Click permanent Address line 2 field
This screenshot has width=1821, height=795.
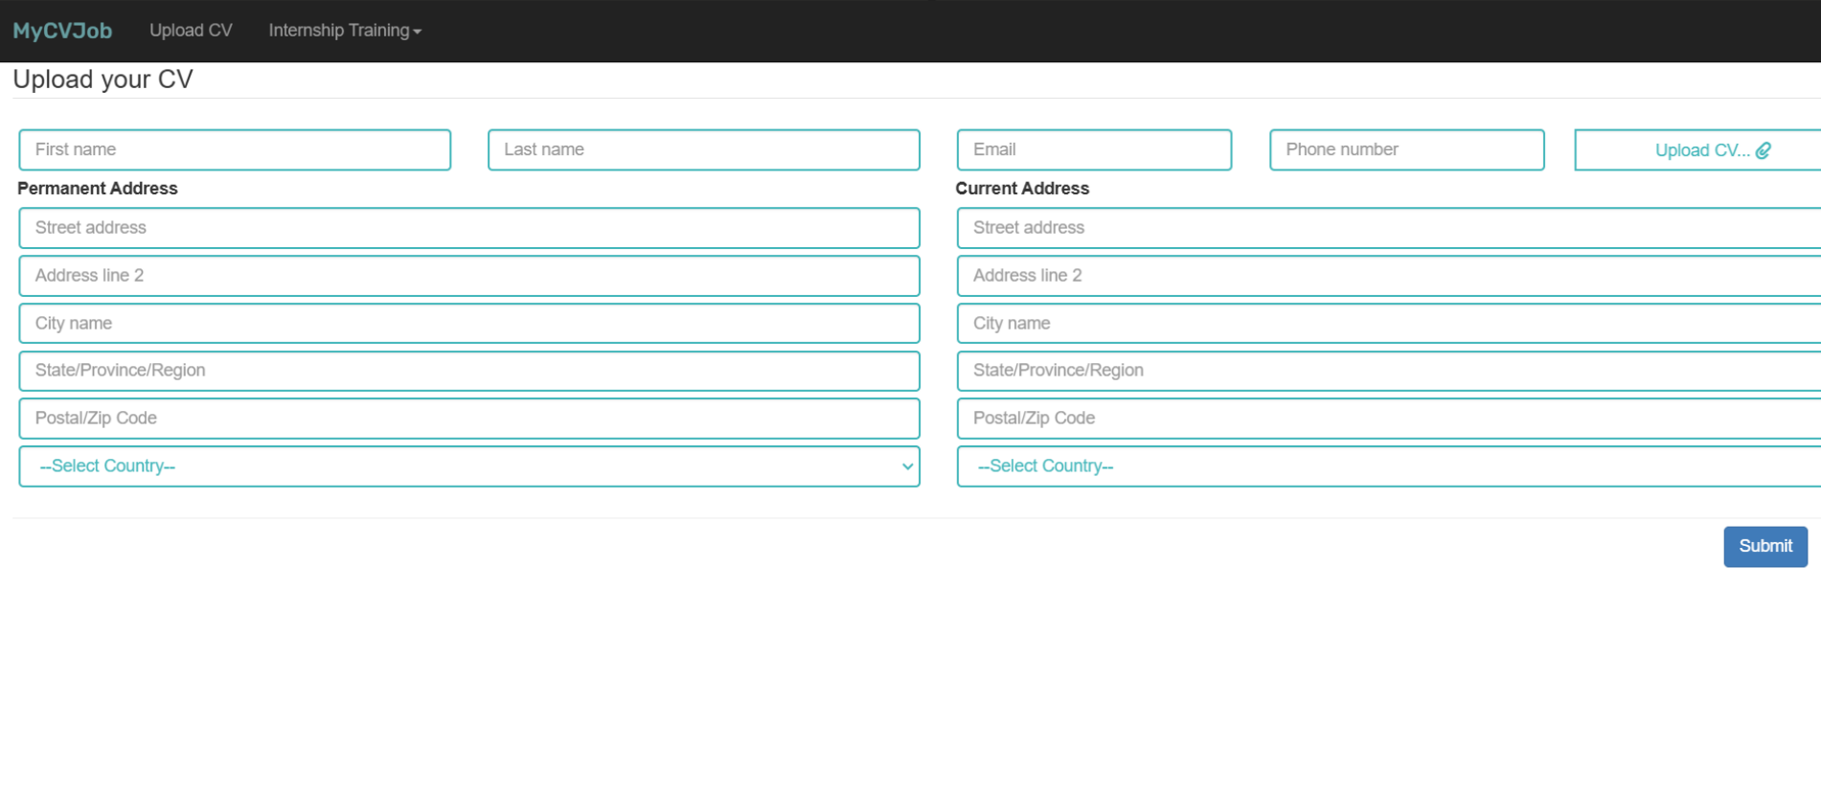(x=468, y=276)
